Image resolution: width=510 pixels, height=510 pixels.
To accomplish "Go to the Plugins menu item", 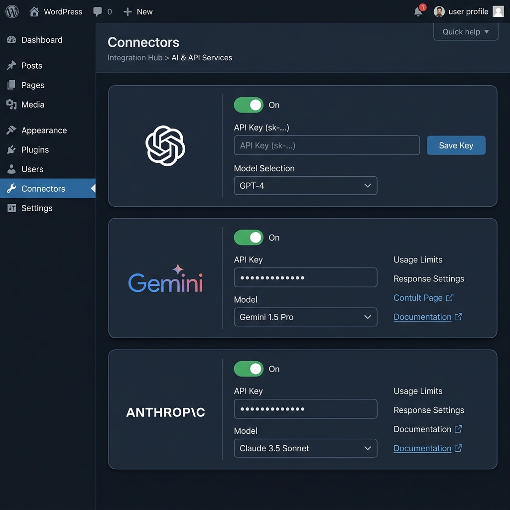I will click(48, 149).
